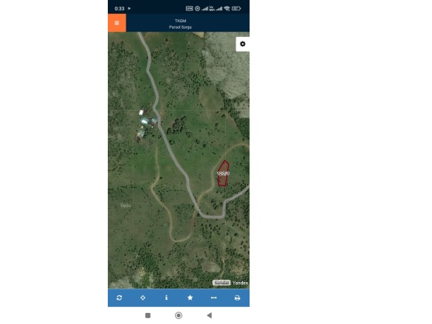Tap the farm buildings beside the road

coord(147,124)
